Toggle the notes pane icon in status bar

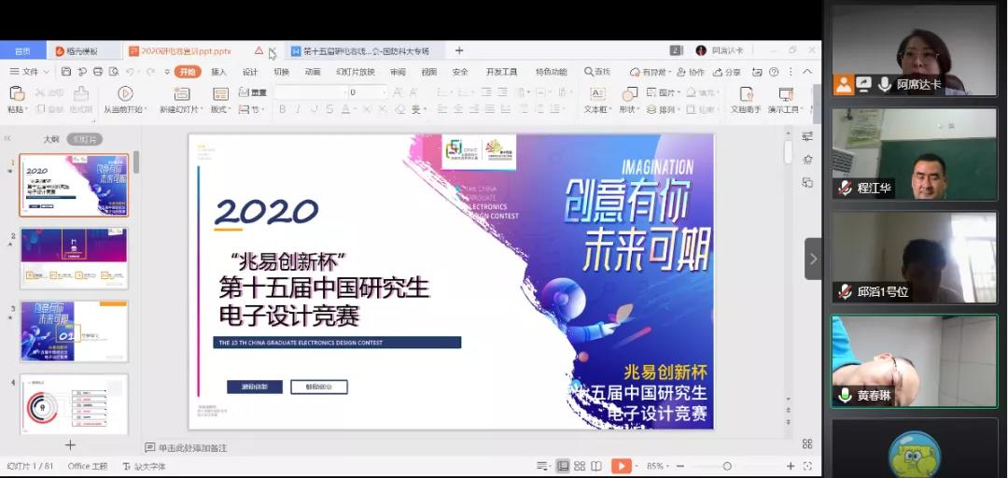point(542,467)
